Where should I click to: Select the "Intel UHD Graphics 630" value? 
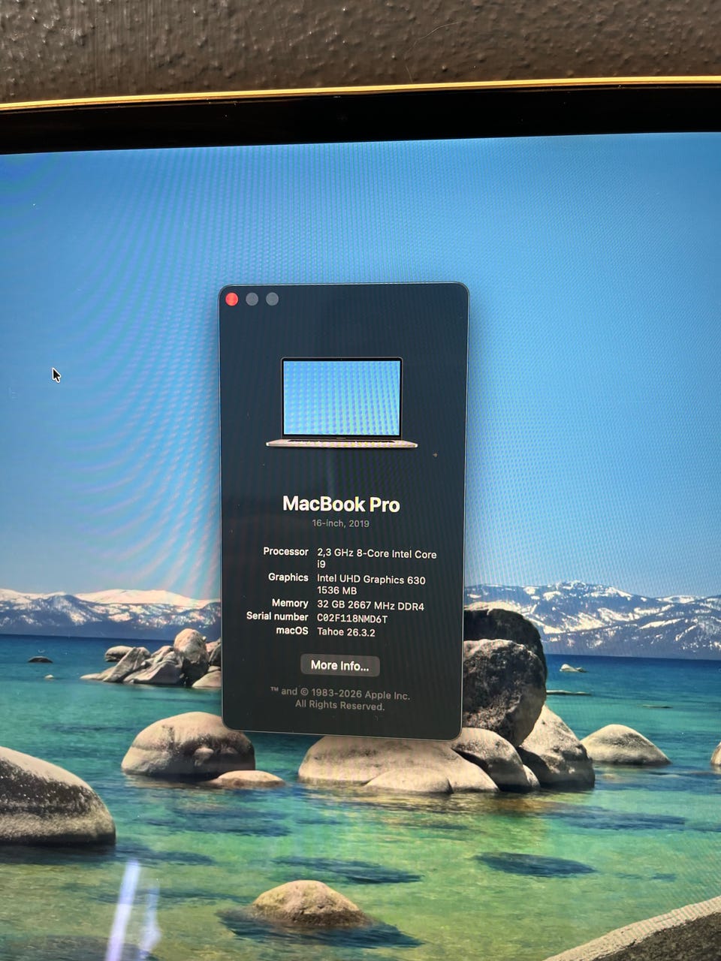pyautogui.click(x=371, y=580)
